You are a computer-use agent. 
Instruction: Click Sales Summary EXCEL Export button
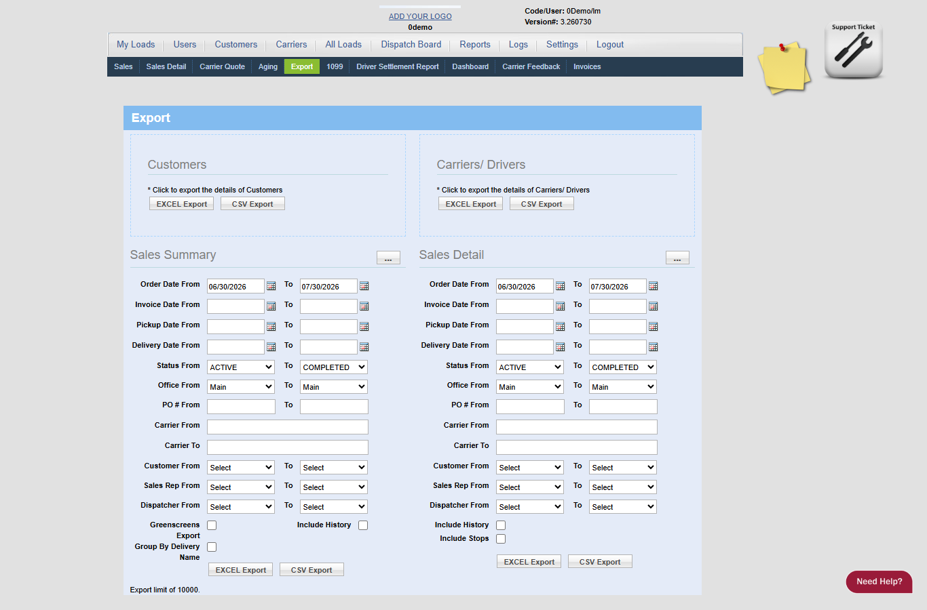(x=240, y=570)
